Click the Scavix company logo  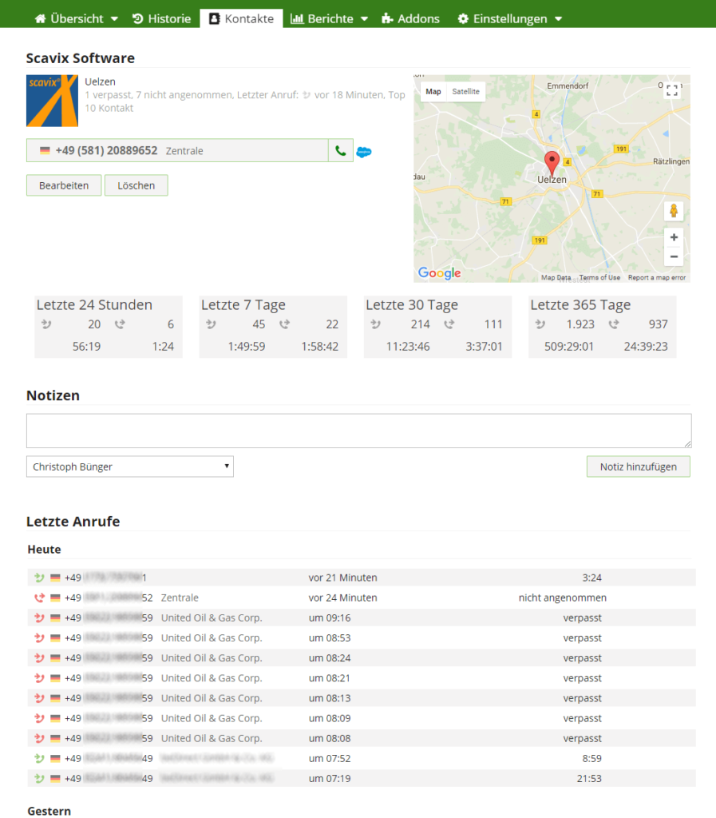point(52,101)
